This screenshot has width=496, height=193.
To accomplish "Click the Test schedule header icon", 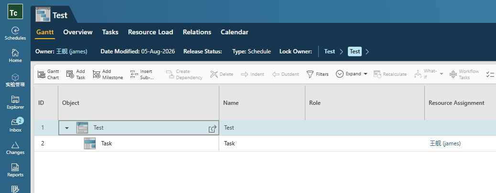I will point(43,15).
